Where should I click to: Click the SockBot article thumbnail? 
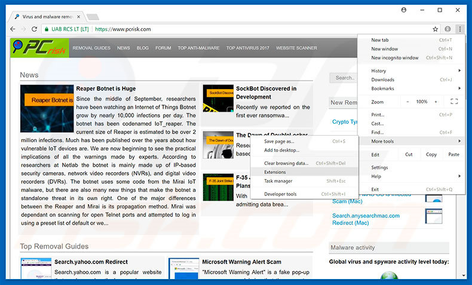click(x=218, y=98)
